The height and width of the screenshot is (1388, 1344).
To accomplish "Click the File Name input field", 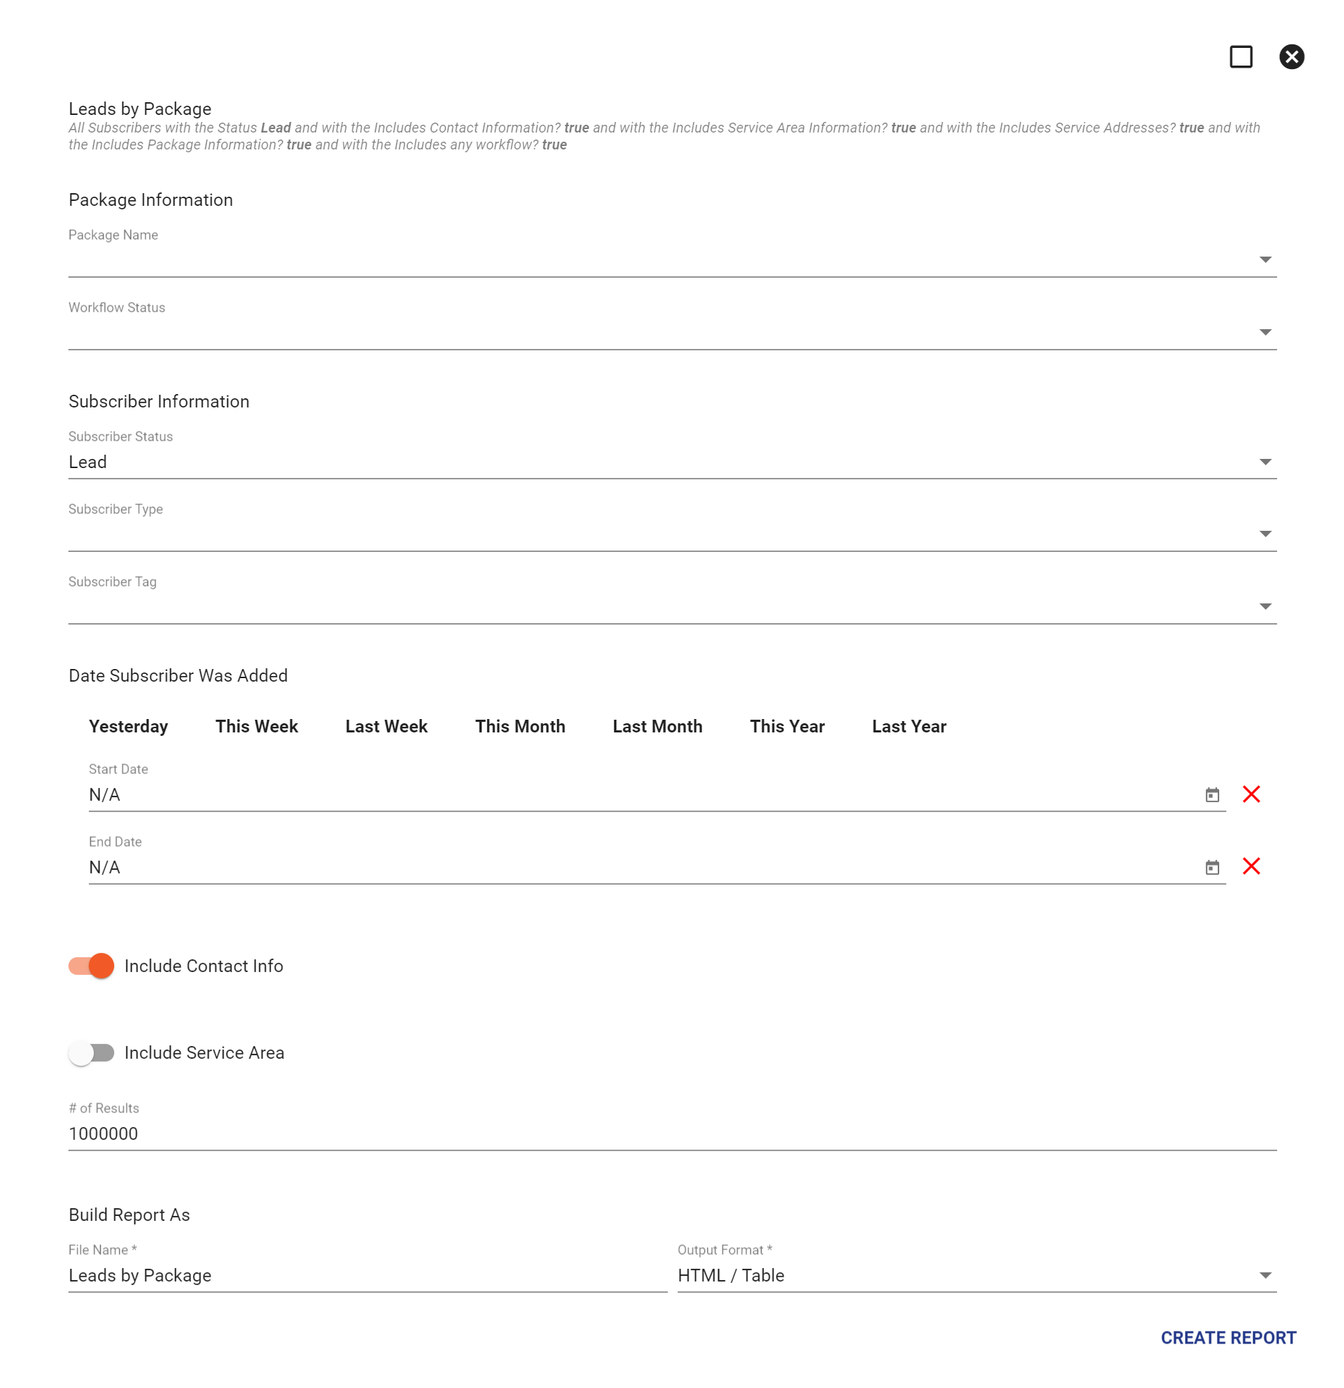I will tap(367, 1275).
